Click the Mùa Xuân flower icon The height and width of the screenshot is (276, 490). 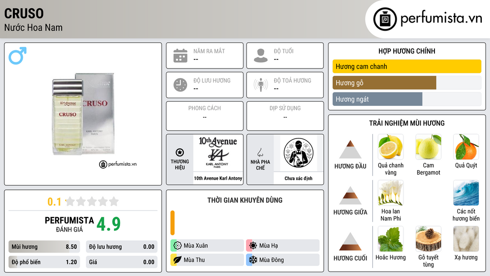(178, 245)
